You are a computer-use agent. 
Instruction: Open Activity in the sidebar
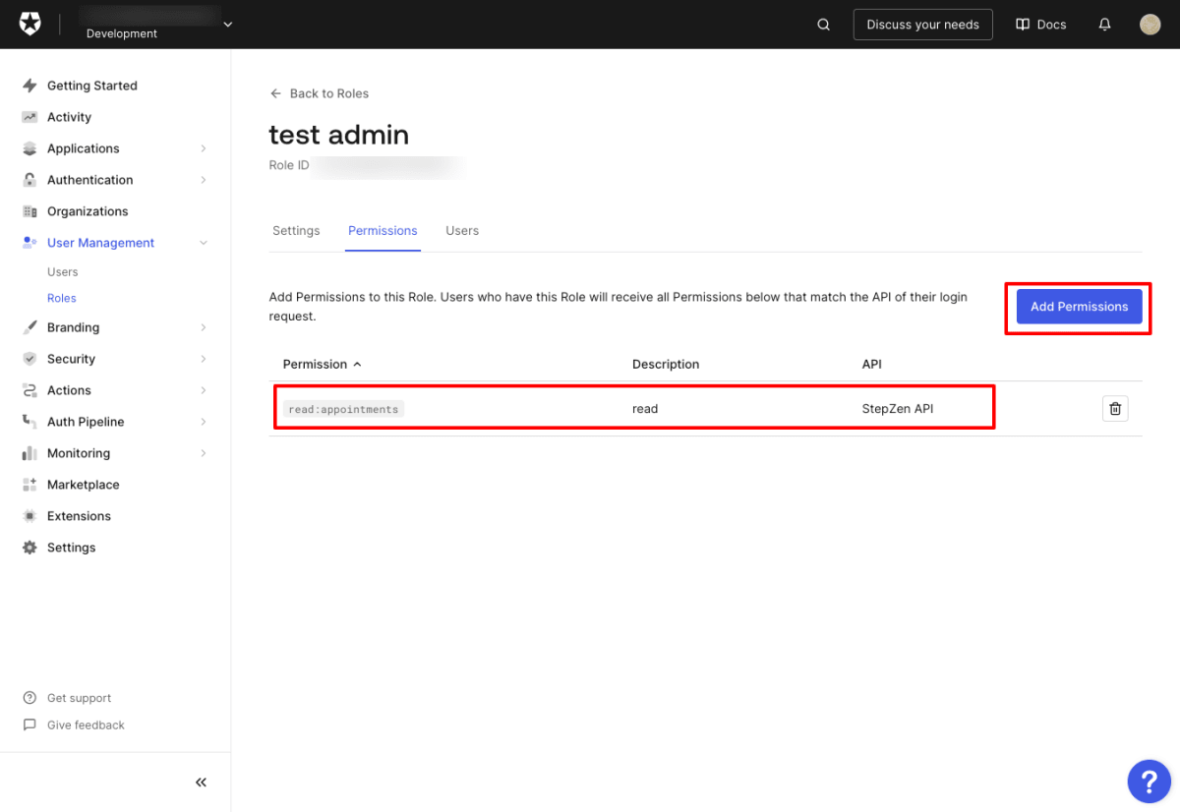69,117
